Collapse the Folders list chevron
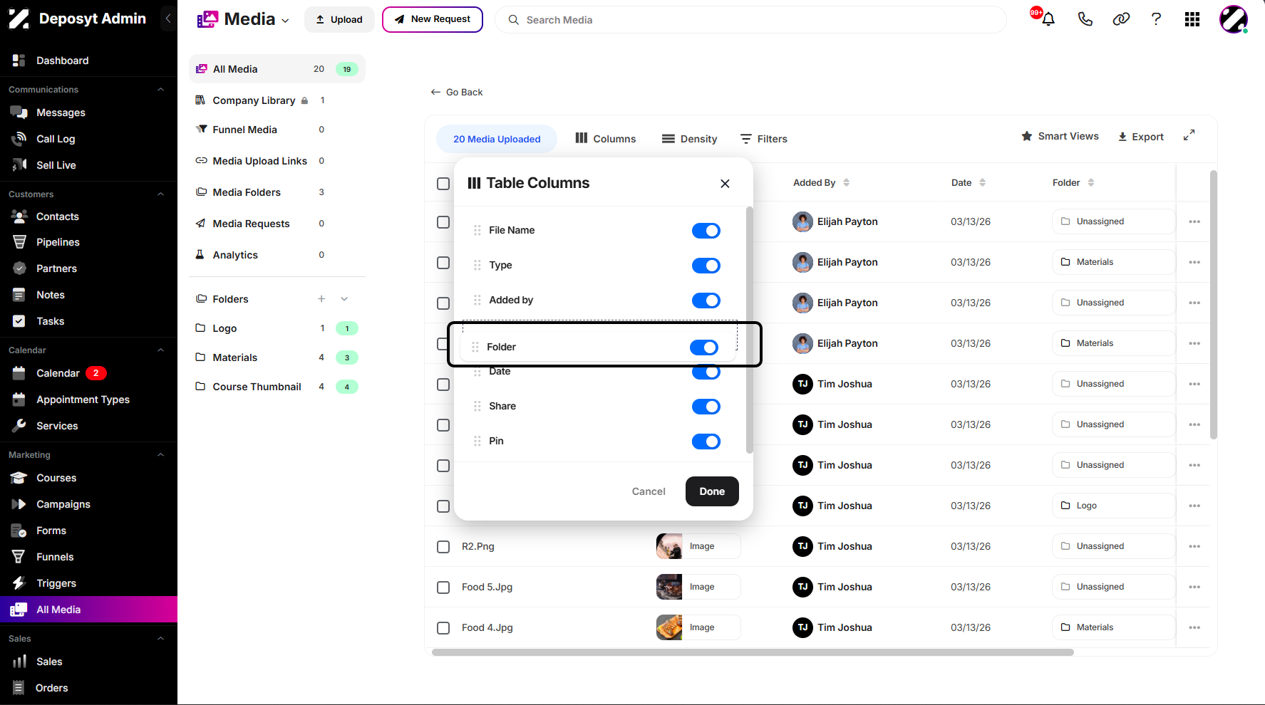The image size is (1265, 705). pos(344,299)
